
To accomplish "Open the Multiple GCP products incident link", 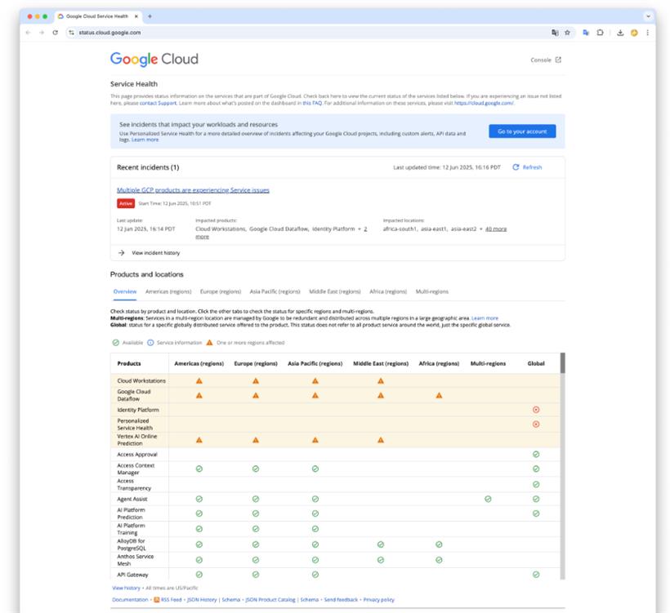I will (x=193, y=190).
